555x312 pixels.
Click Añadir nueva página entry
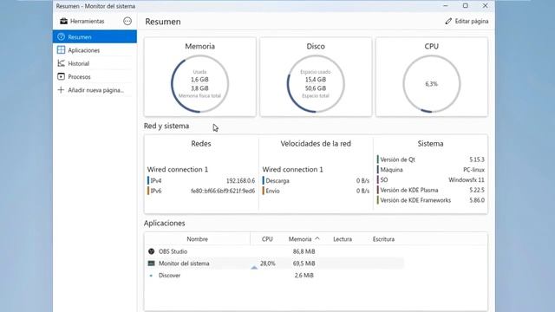pos(95,90)
